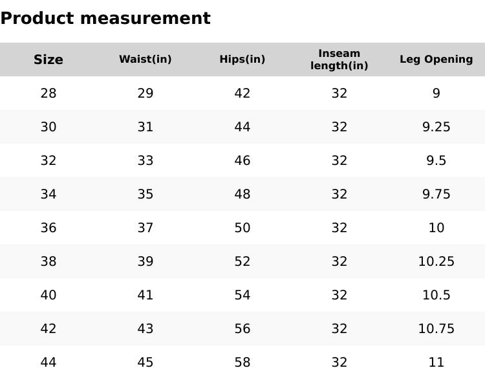Select leg opening value 10.25
The image size is (485, 379).
(436, 261)
